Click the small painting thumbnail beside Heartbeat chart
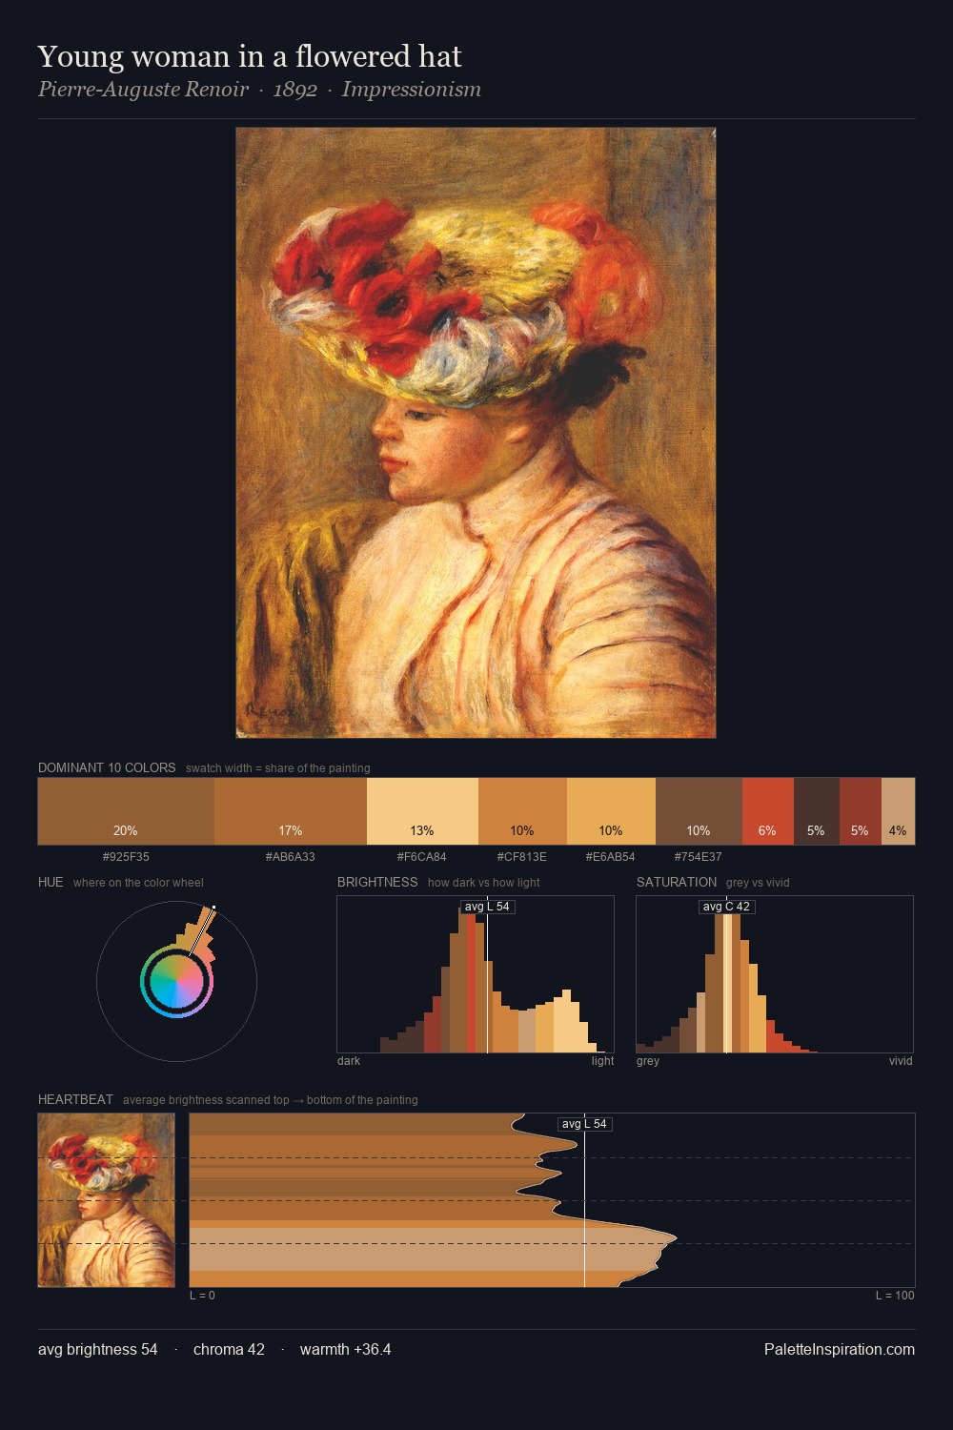 pos(107,1200)
